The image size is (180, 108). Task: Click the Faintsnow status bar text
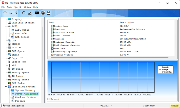pyautogui.click(x=149, y=106)
